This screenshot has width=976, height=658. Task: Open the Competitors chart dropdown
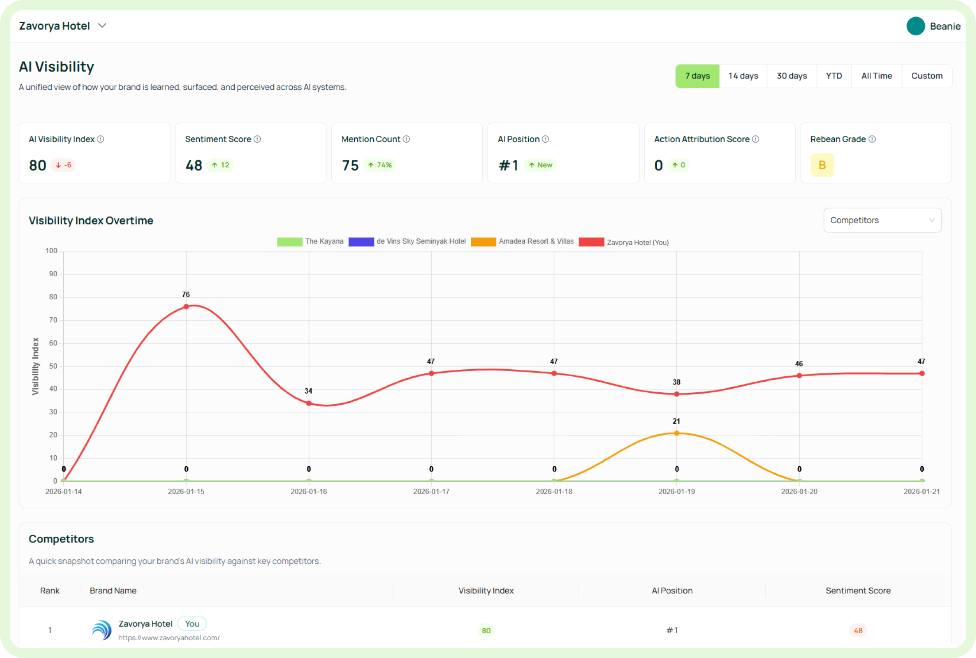click(x=882, y=220)
